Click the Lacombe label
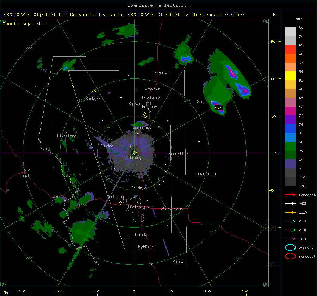The width and height of the screenshot is (317, 296). coord(152,88)
